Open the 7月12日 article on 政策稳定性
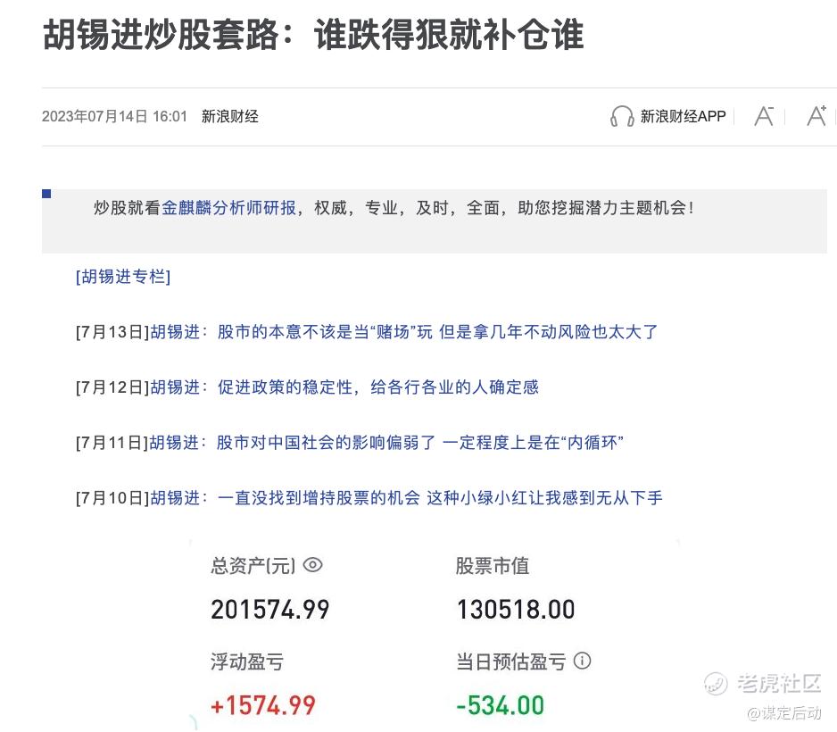This screenshot has height=732, width=837. coord(378,387)
